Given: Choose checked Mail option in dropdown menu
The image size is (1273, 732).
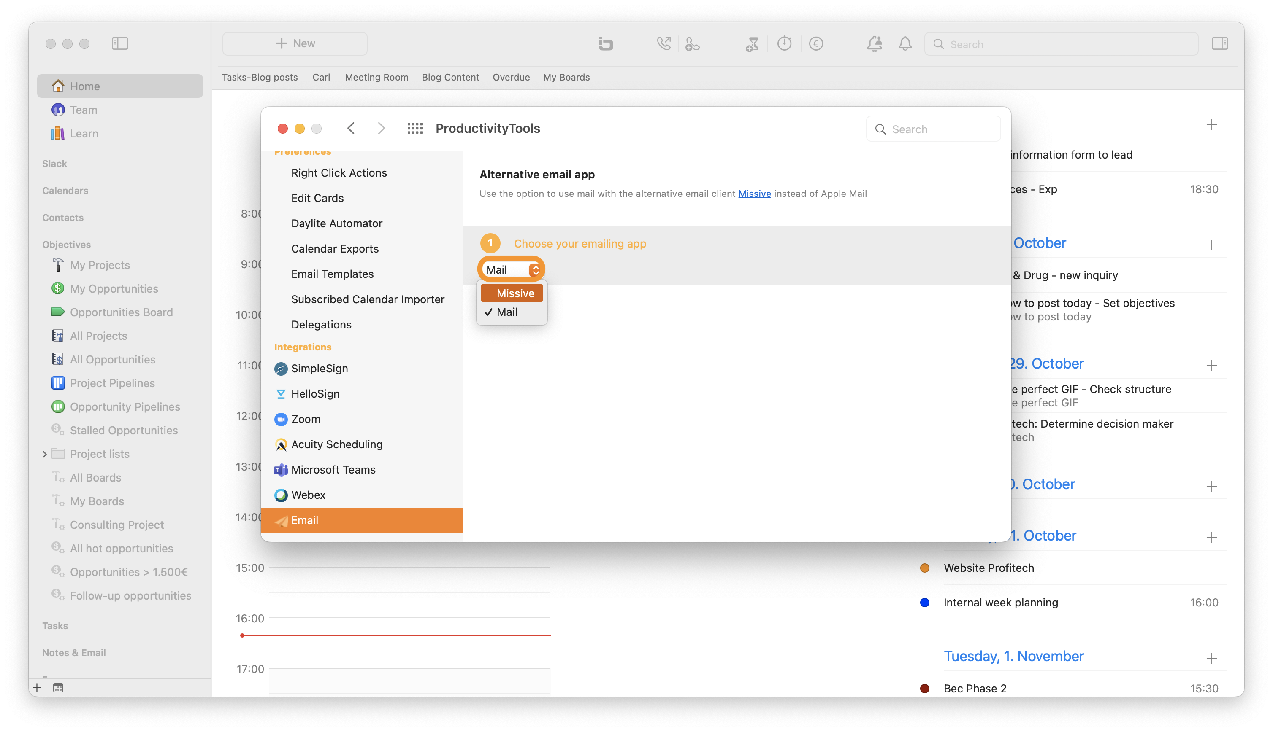Looking at the screenshot, I should coord(512,312).
